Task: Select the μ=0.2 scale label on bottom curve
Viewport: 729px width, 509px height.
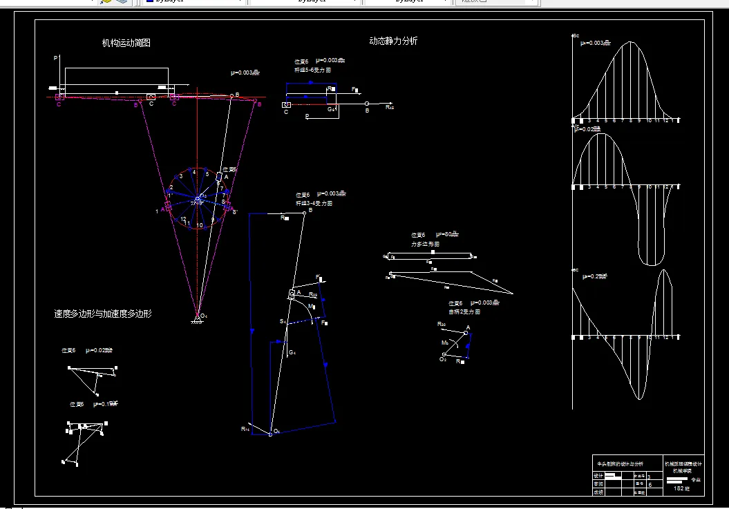Action: (595, 276)
